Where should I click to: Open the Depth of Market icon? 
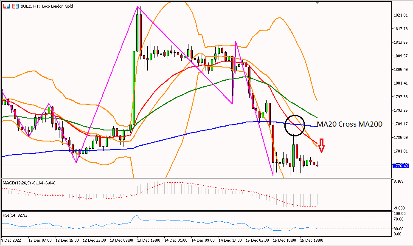(7, 6)
